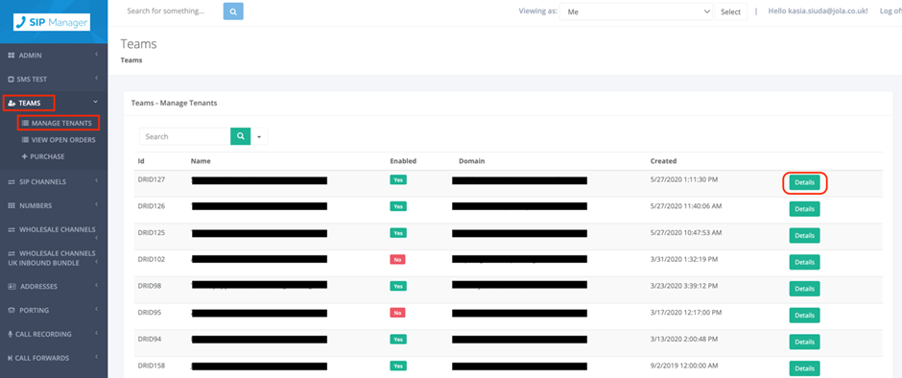Open the Call Forwards menu item
Screen dimensions: 902x378
42,358
